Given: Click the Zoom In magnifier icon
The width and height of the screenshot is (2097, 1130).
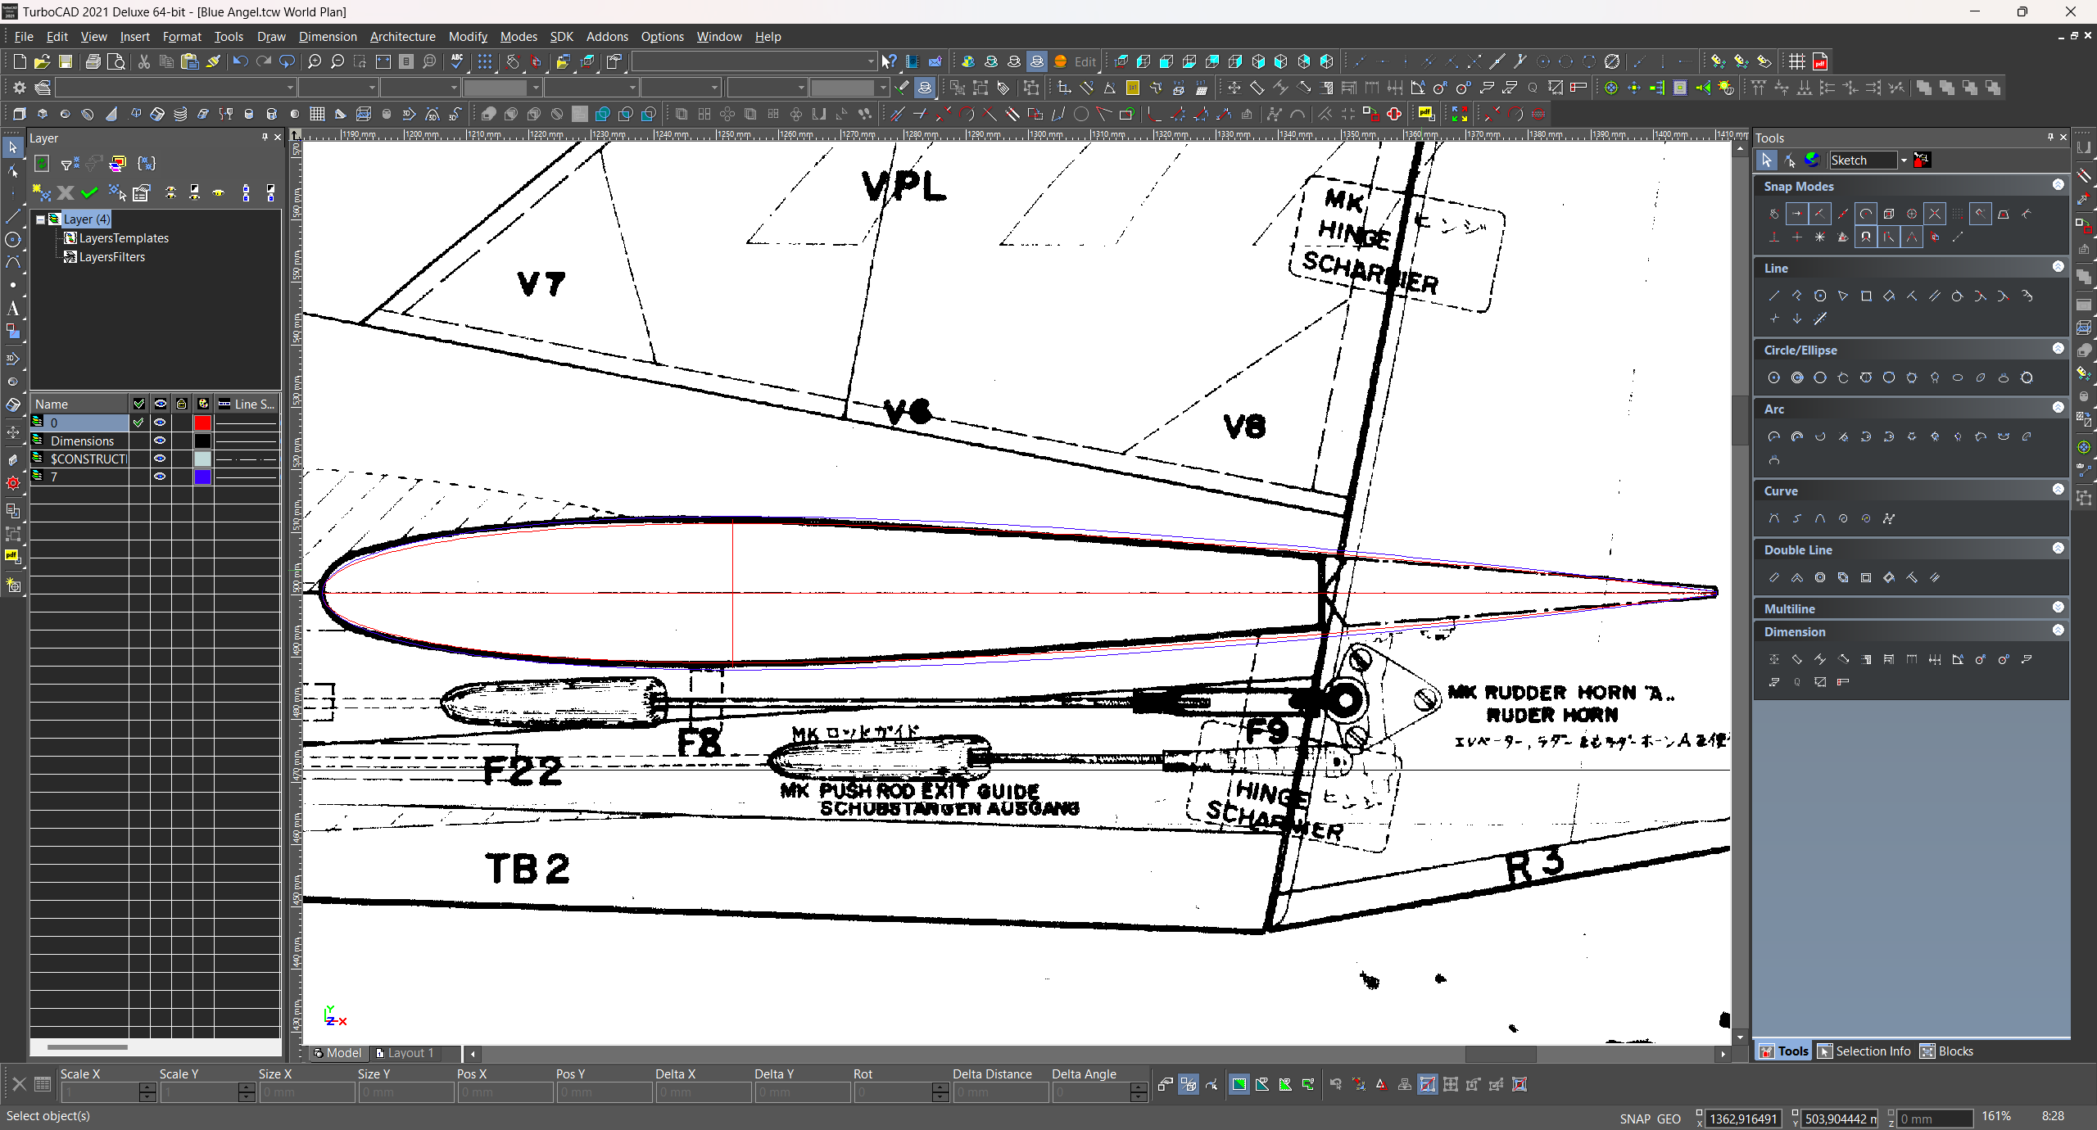Looking at the screenshot, I should [x=315, y=61].
